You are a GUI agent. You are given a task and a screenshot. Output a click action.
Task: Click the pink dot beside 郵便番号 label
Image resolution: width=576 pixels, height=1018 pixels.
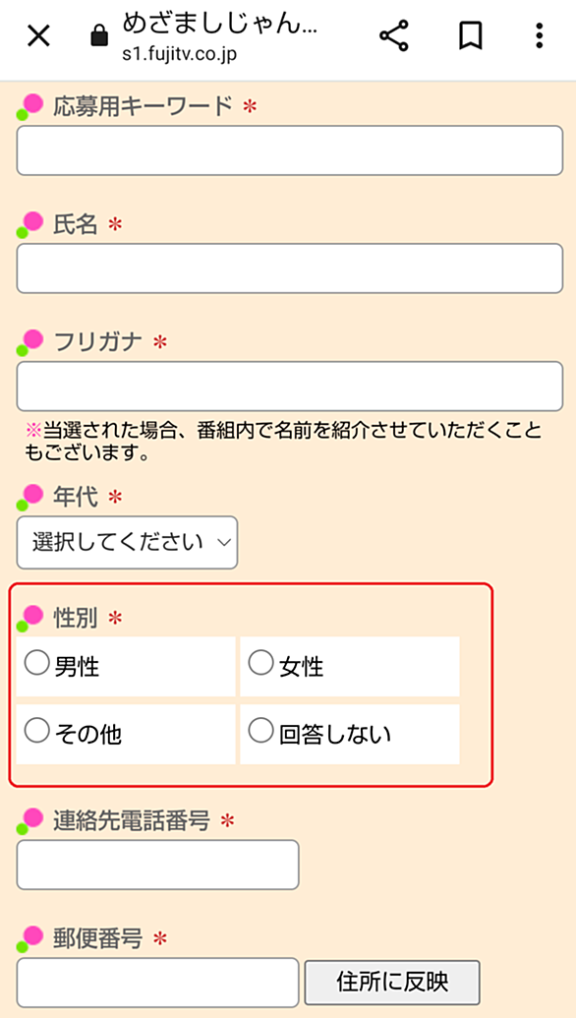coord(33,935)
